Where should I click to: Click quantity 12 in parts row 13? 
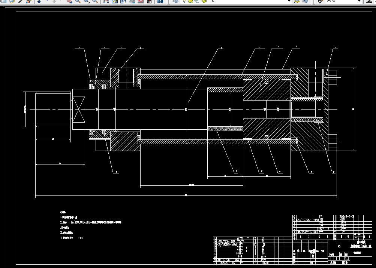[255, 244]
